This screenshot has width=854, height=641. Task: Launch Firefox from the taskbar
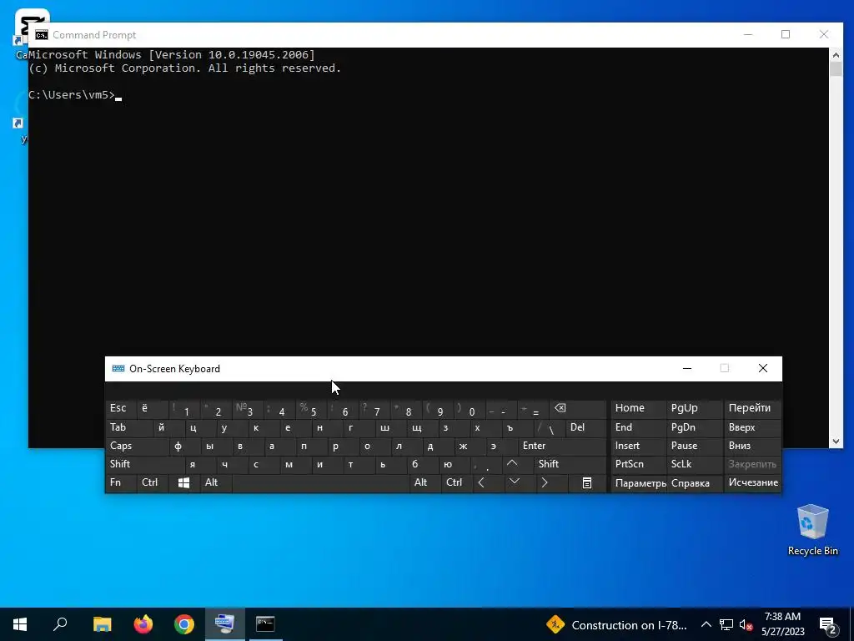(143, 624)
